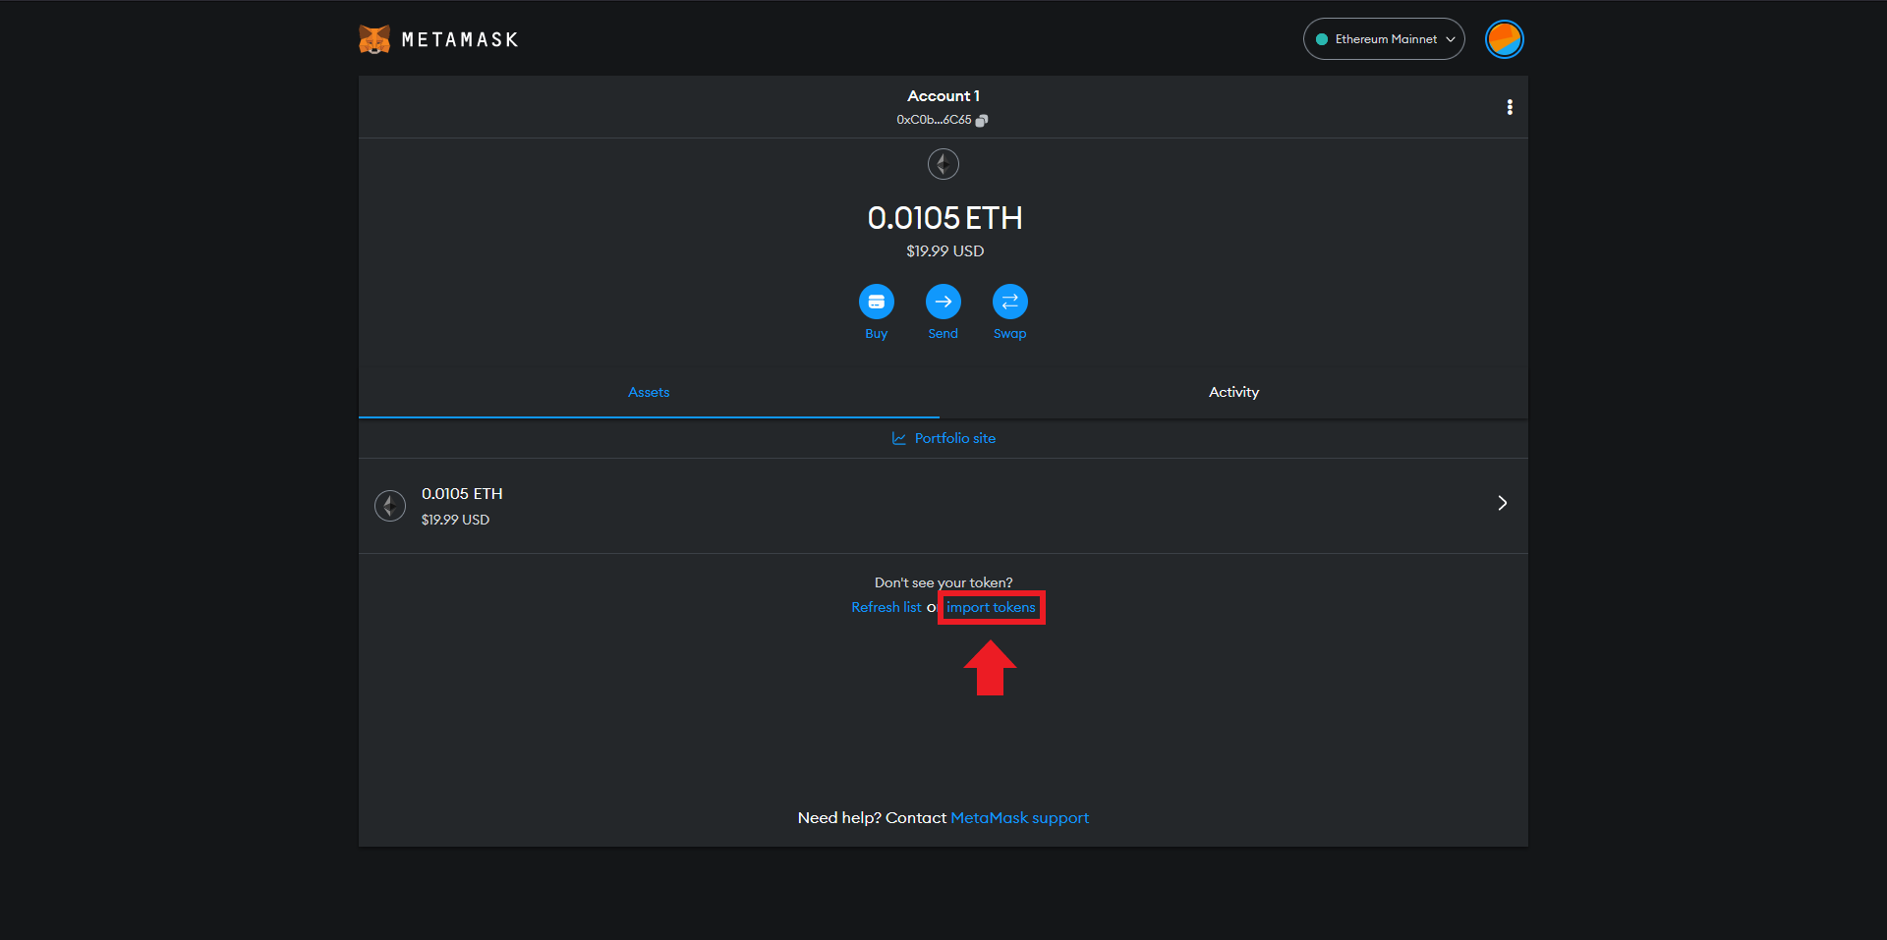Click the Swap icon button
Screen dimensions: 1887x940
tap(1009, 302)
